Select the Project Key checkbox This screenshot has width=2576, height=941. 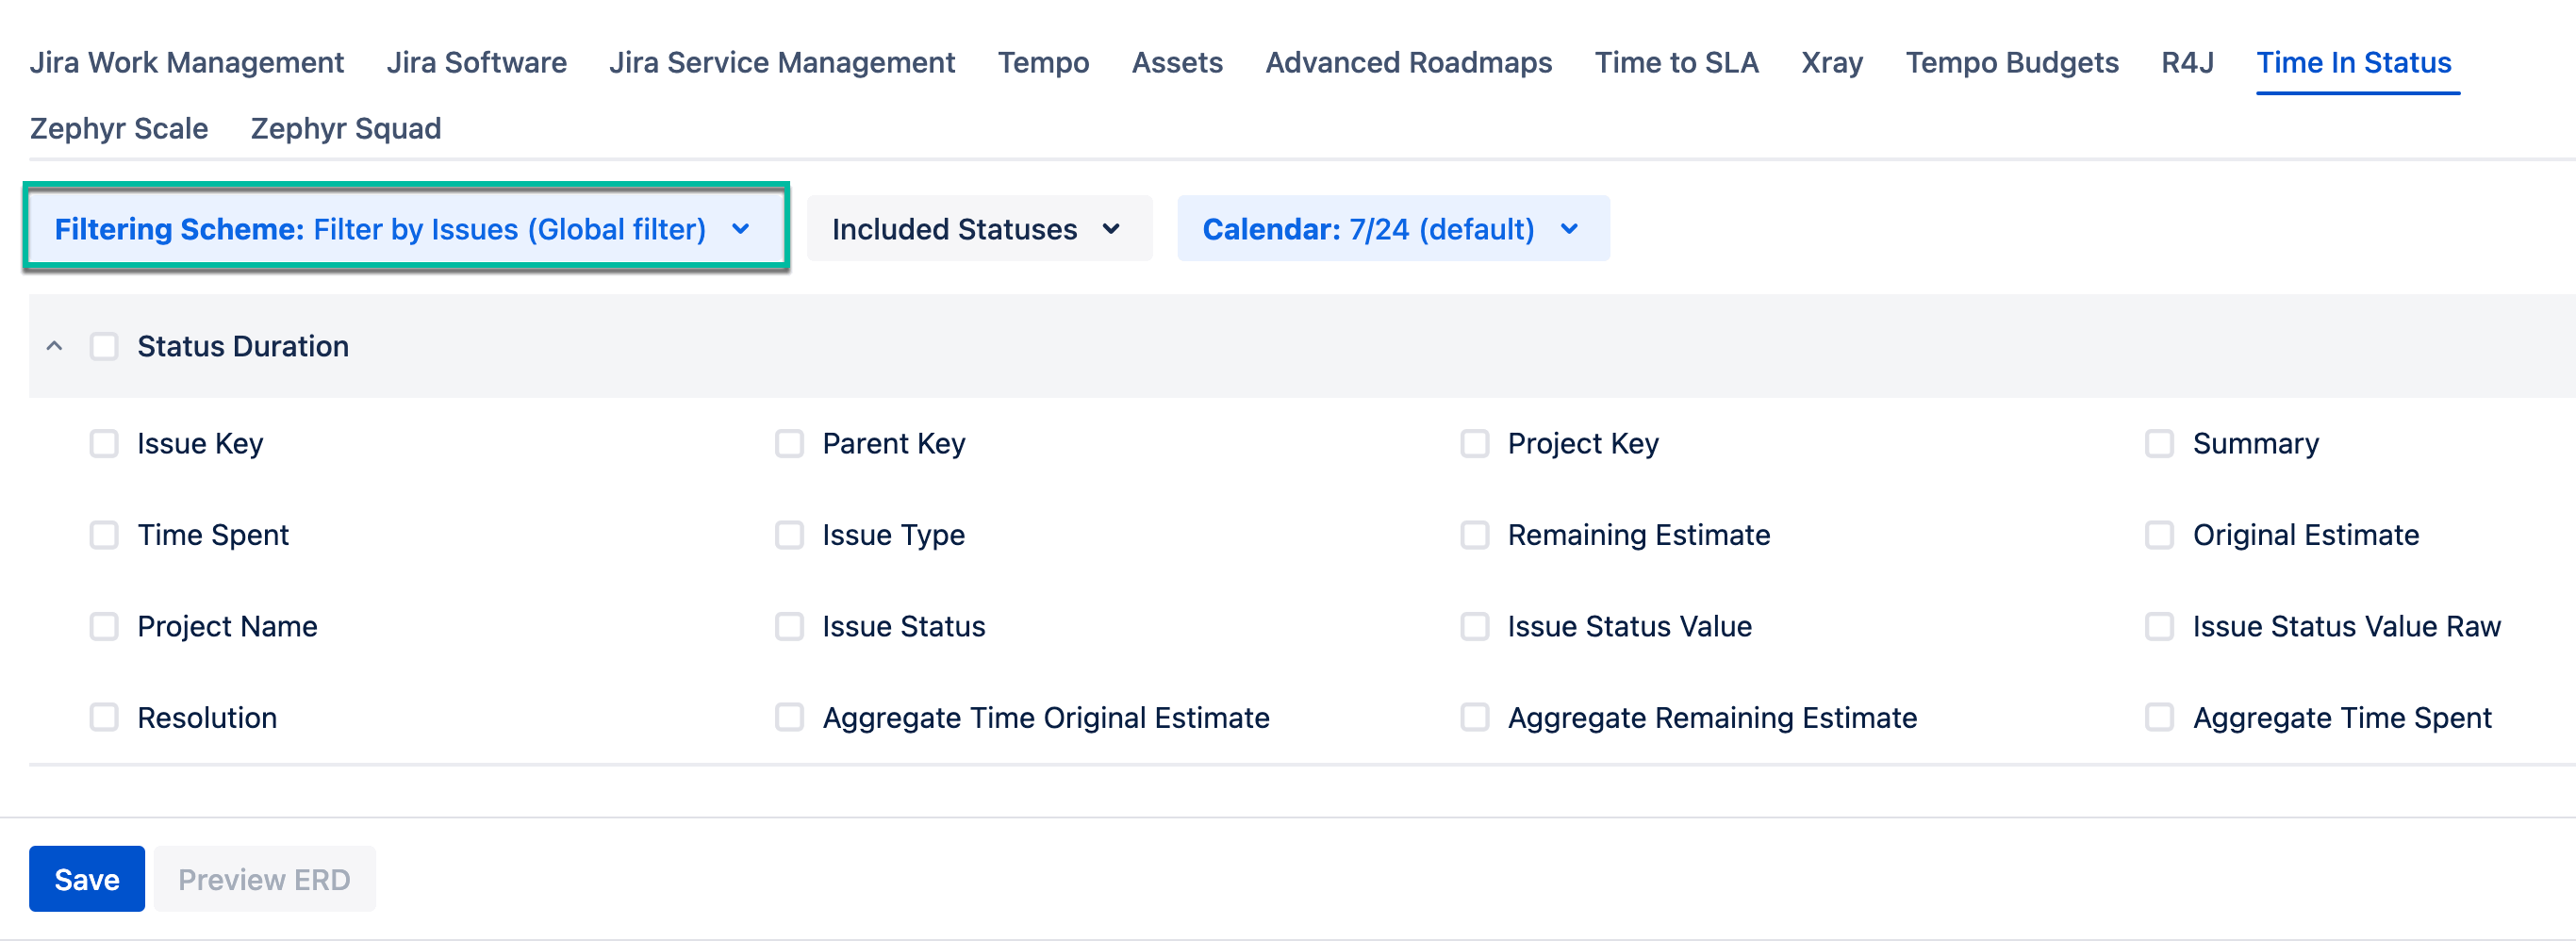pyautogui.click(x=1474, y=443)
